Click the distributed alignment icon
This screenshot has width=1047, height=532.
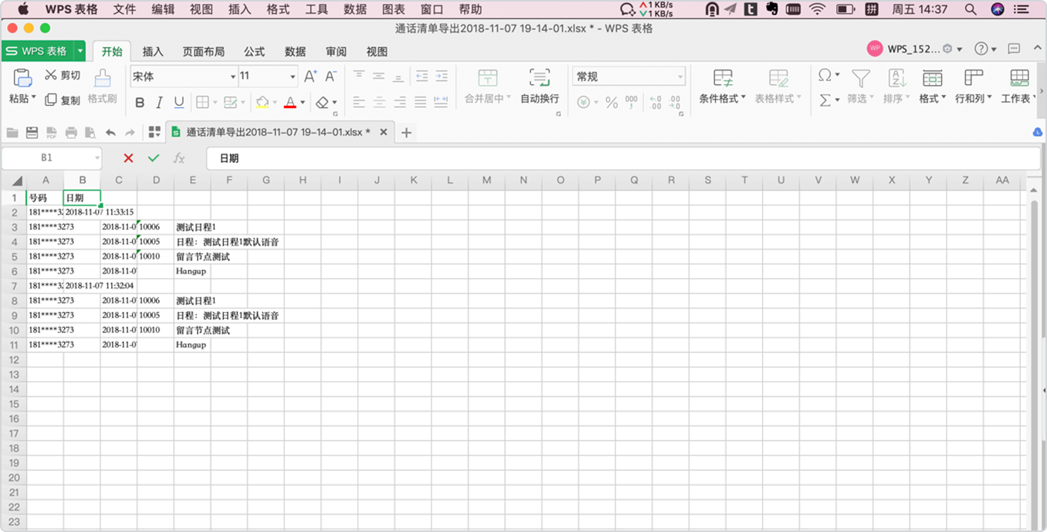[x=441, y=102]
